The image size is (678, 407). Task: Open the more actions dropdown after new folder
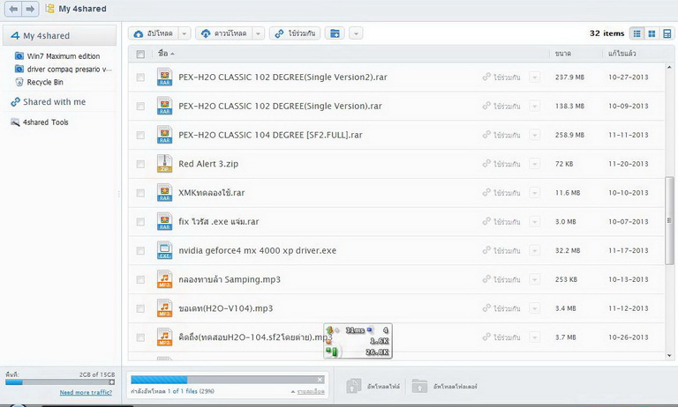[x=356, y=33]
